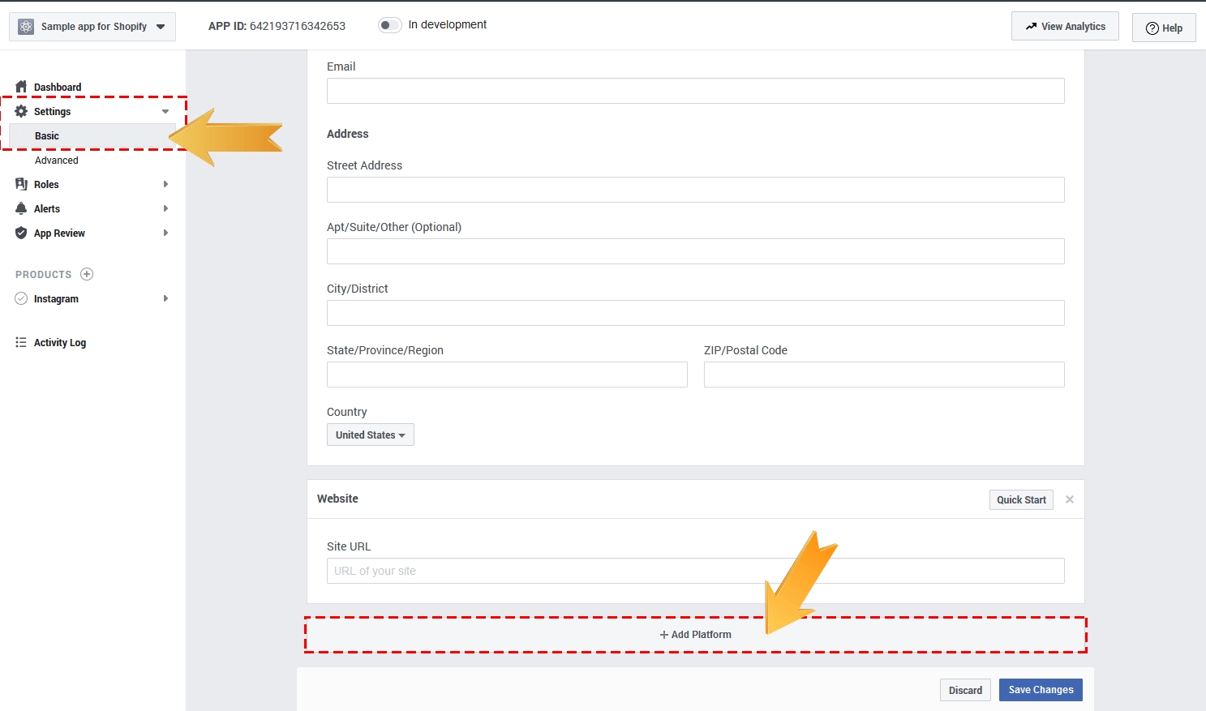Expand the Roles submenu arrow
This screenshot has width=1206, height=711.
[165, 184]
